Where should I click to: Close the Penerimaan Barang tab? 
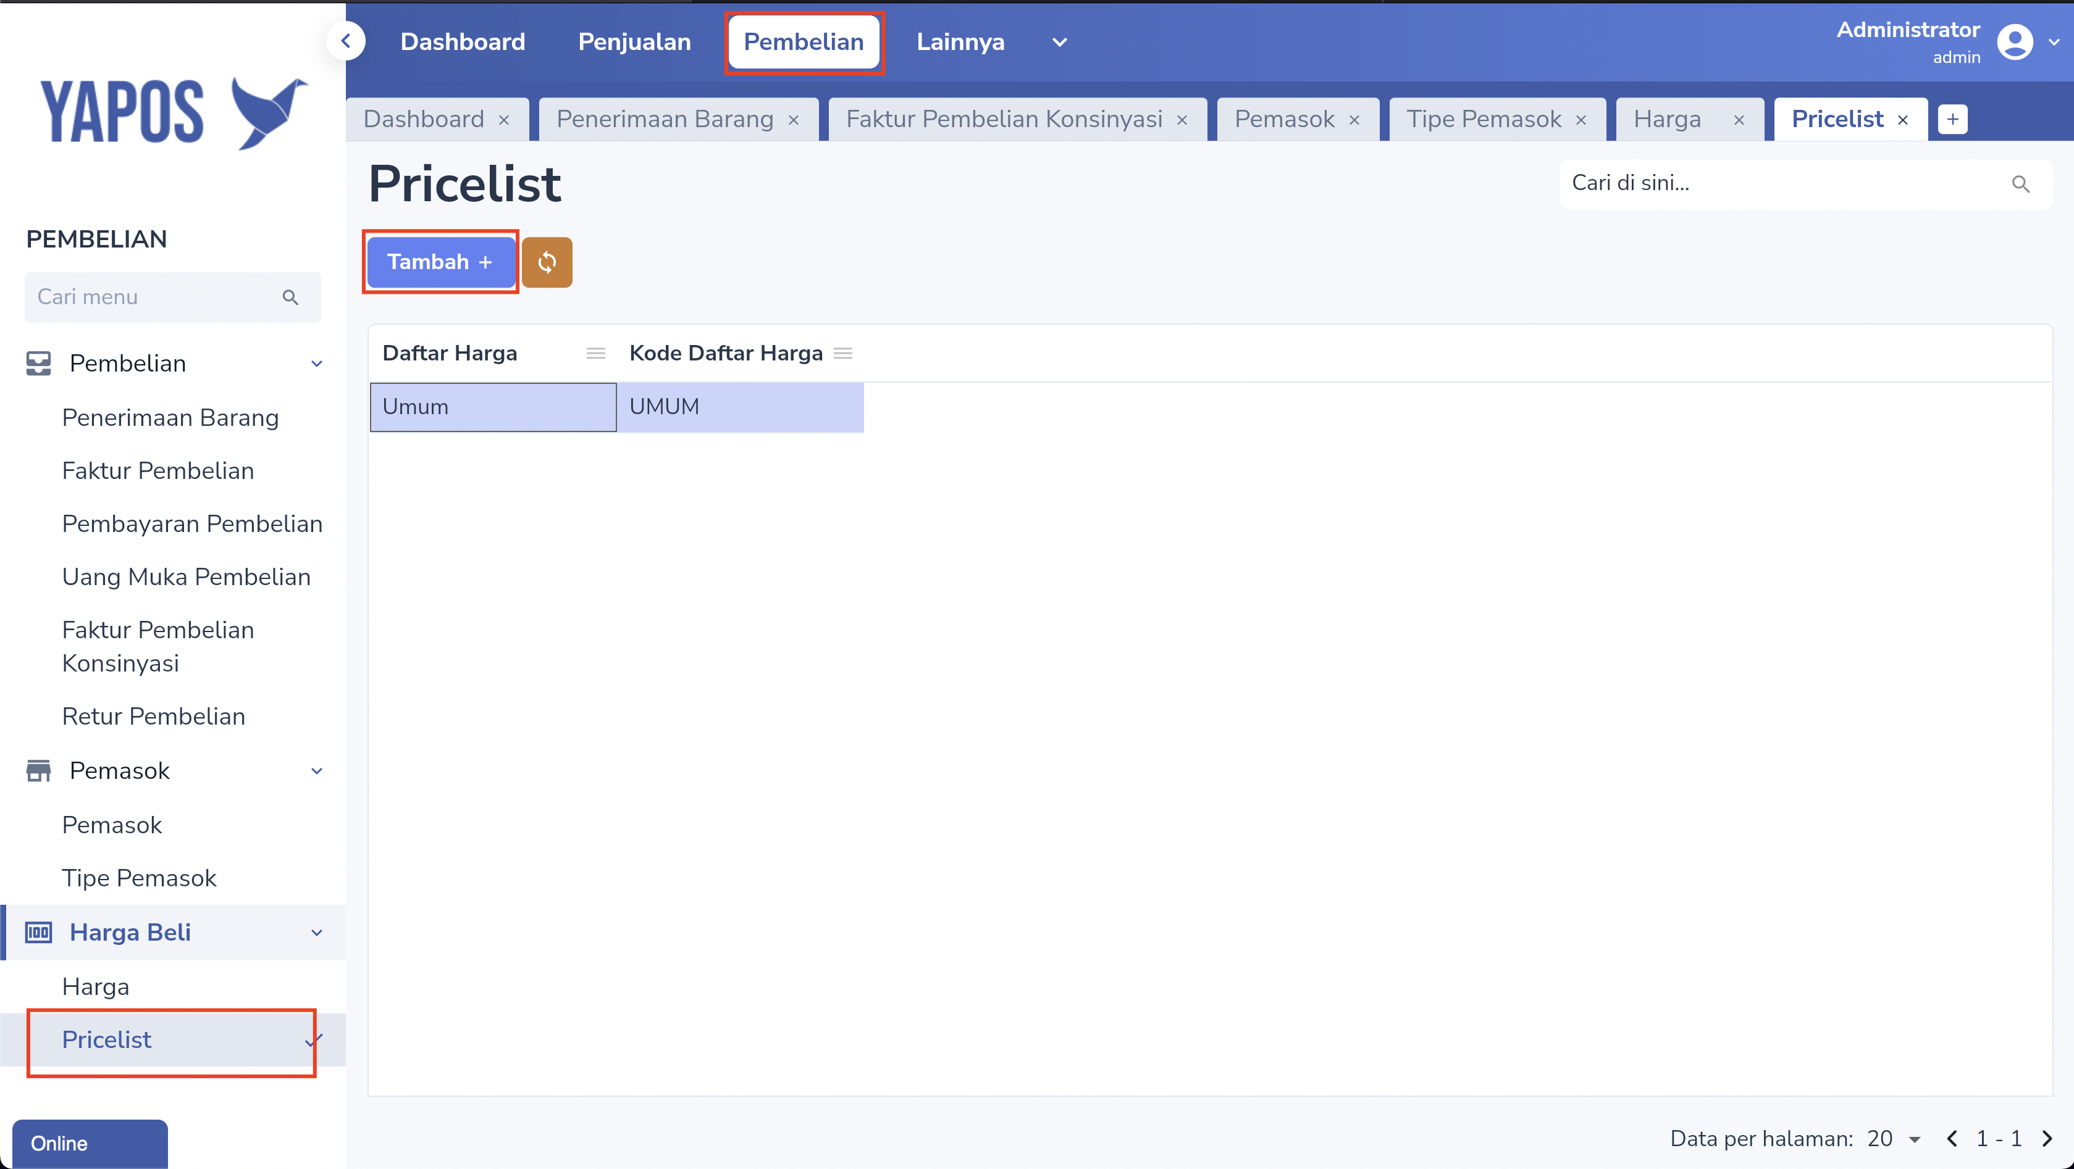coord(793,120)
